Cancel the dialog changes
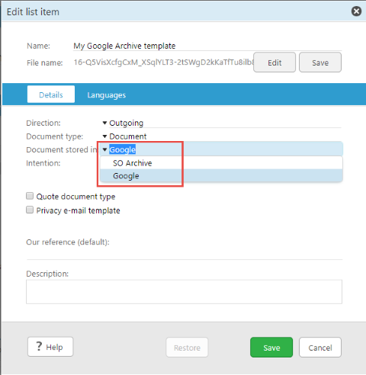The height and width of the screenshot is (375, 366). 320,348
